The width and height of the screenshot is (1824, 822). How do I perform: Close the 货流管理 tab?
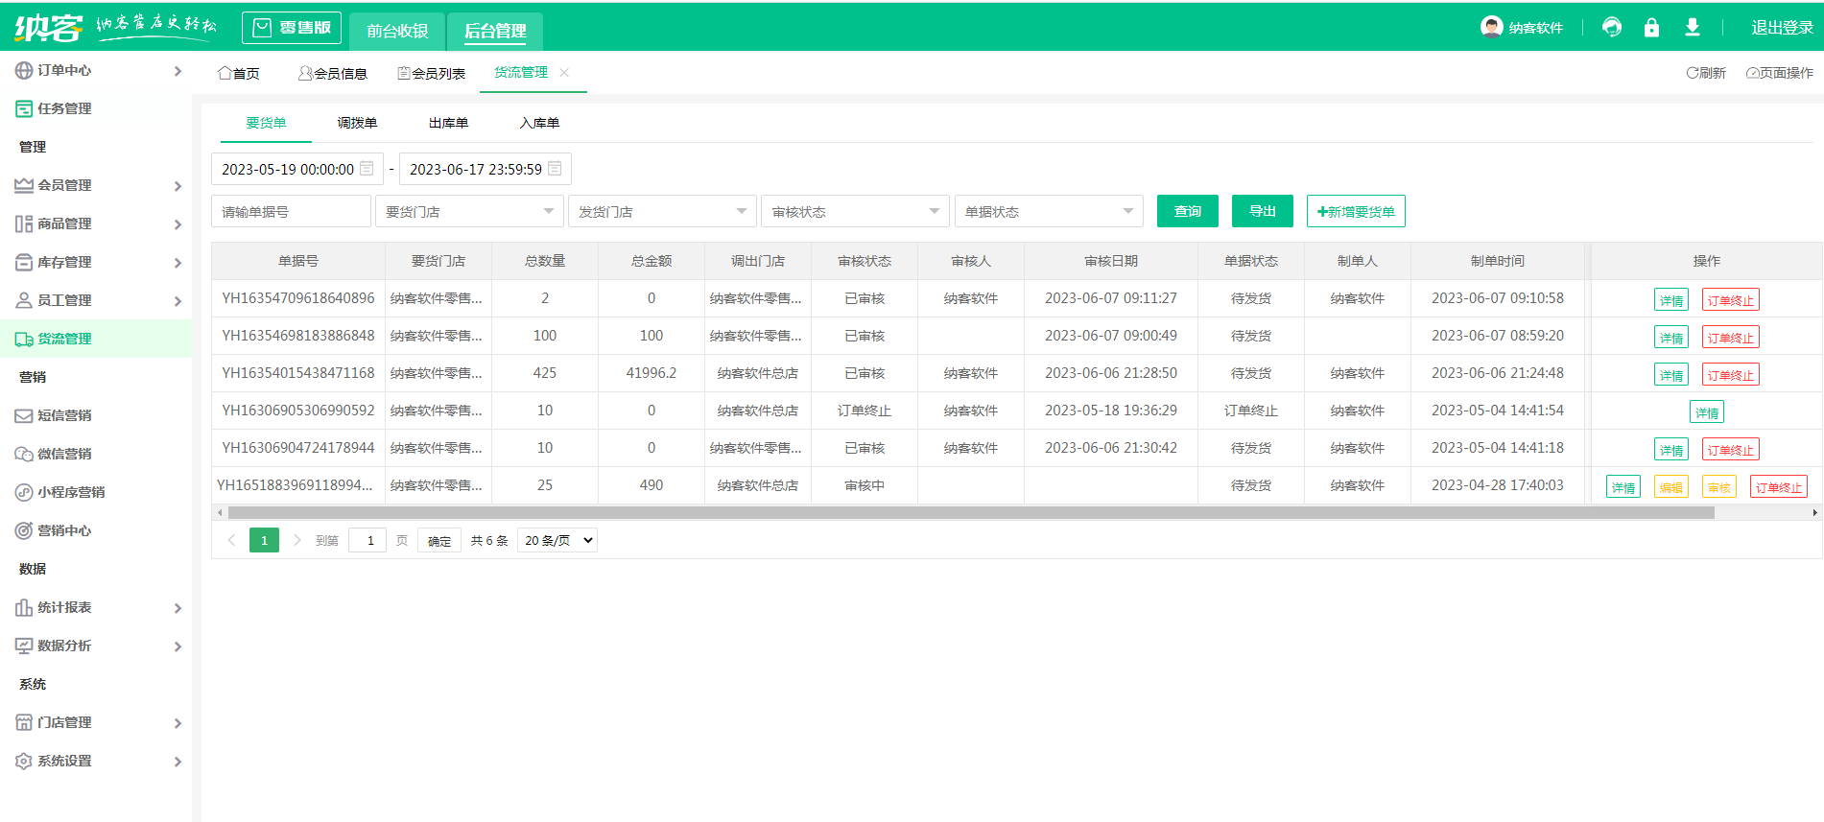[x=564, y=73]
